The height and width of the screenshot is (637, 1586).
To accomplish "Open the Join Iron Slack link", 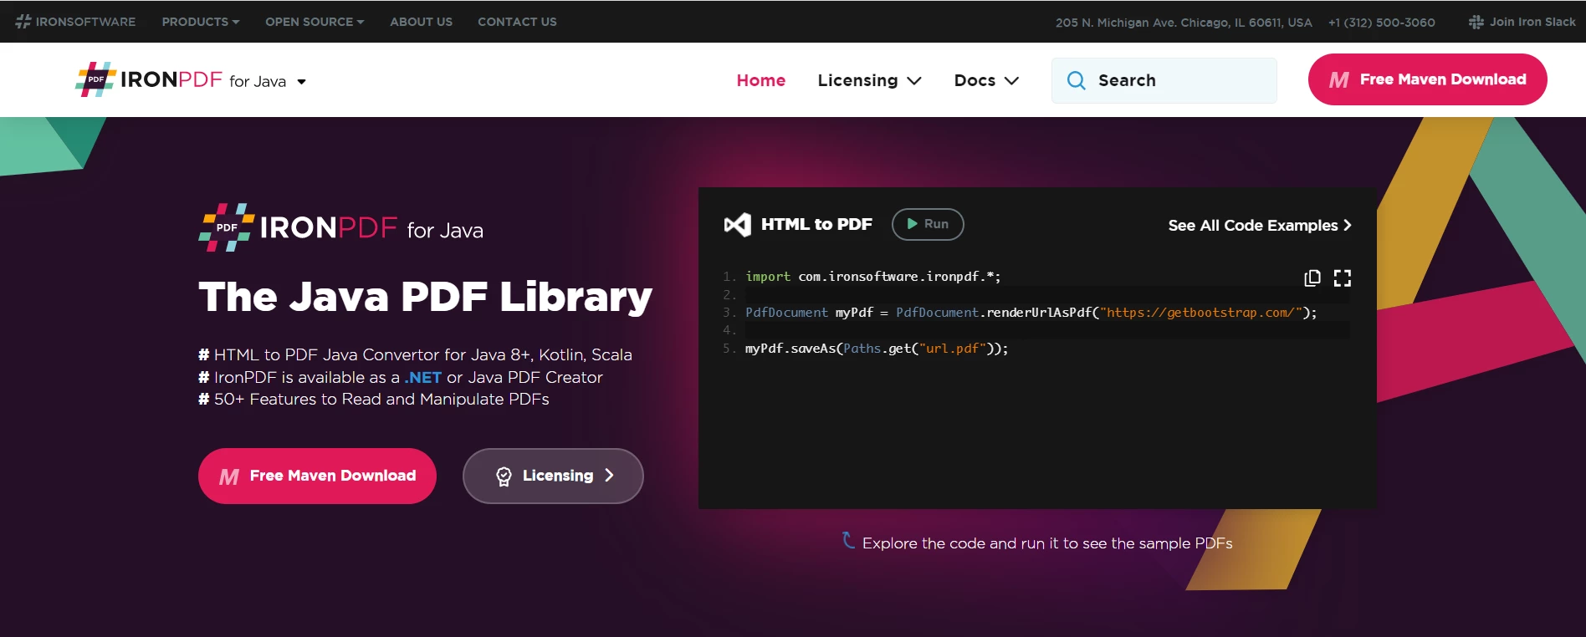I will coord(1522,22).
